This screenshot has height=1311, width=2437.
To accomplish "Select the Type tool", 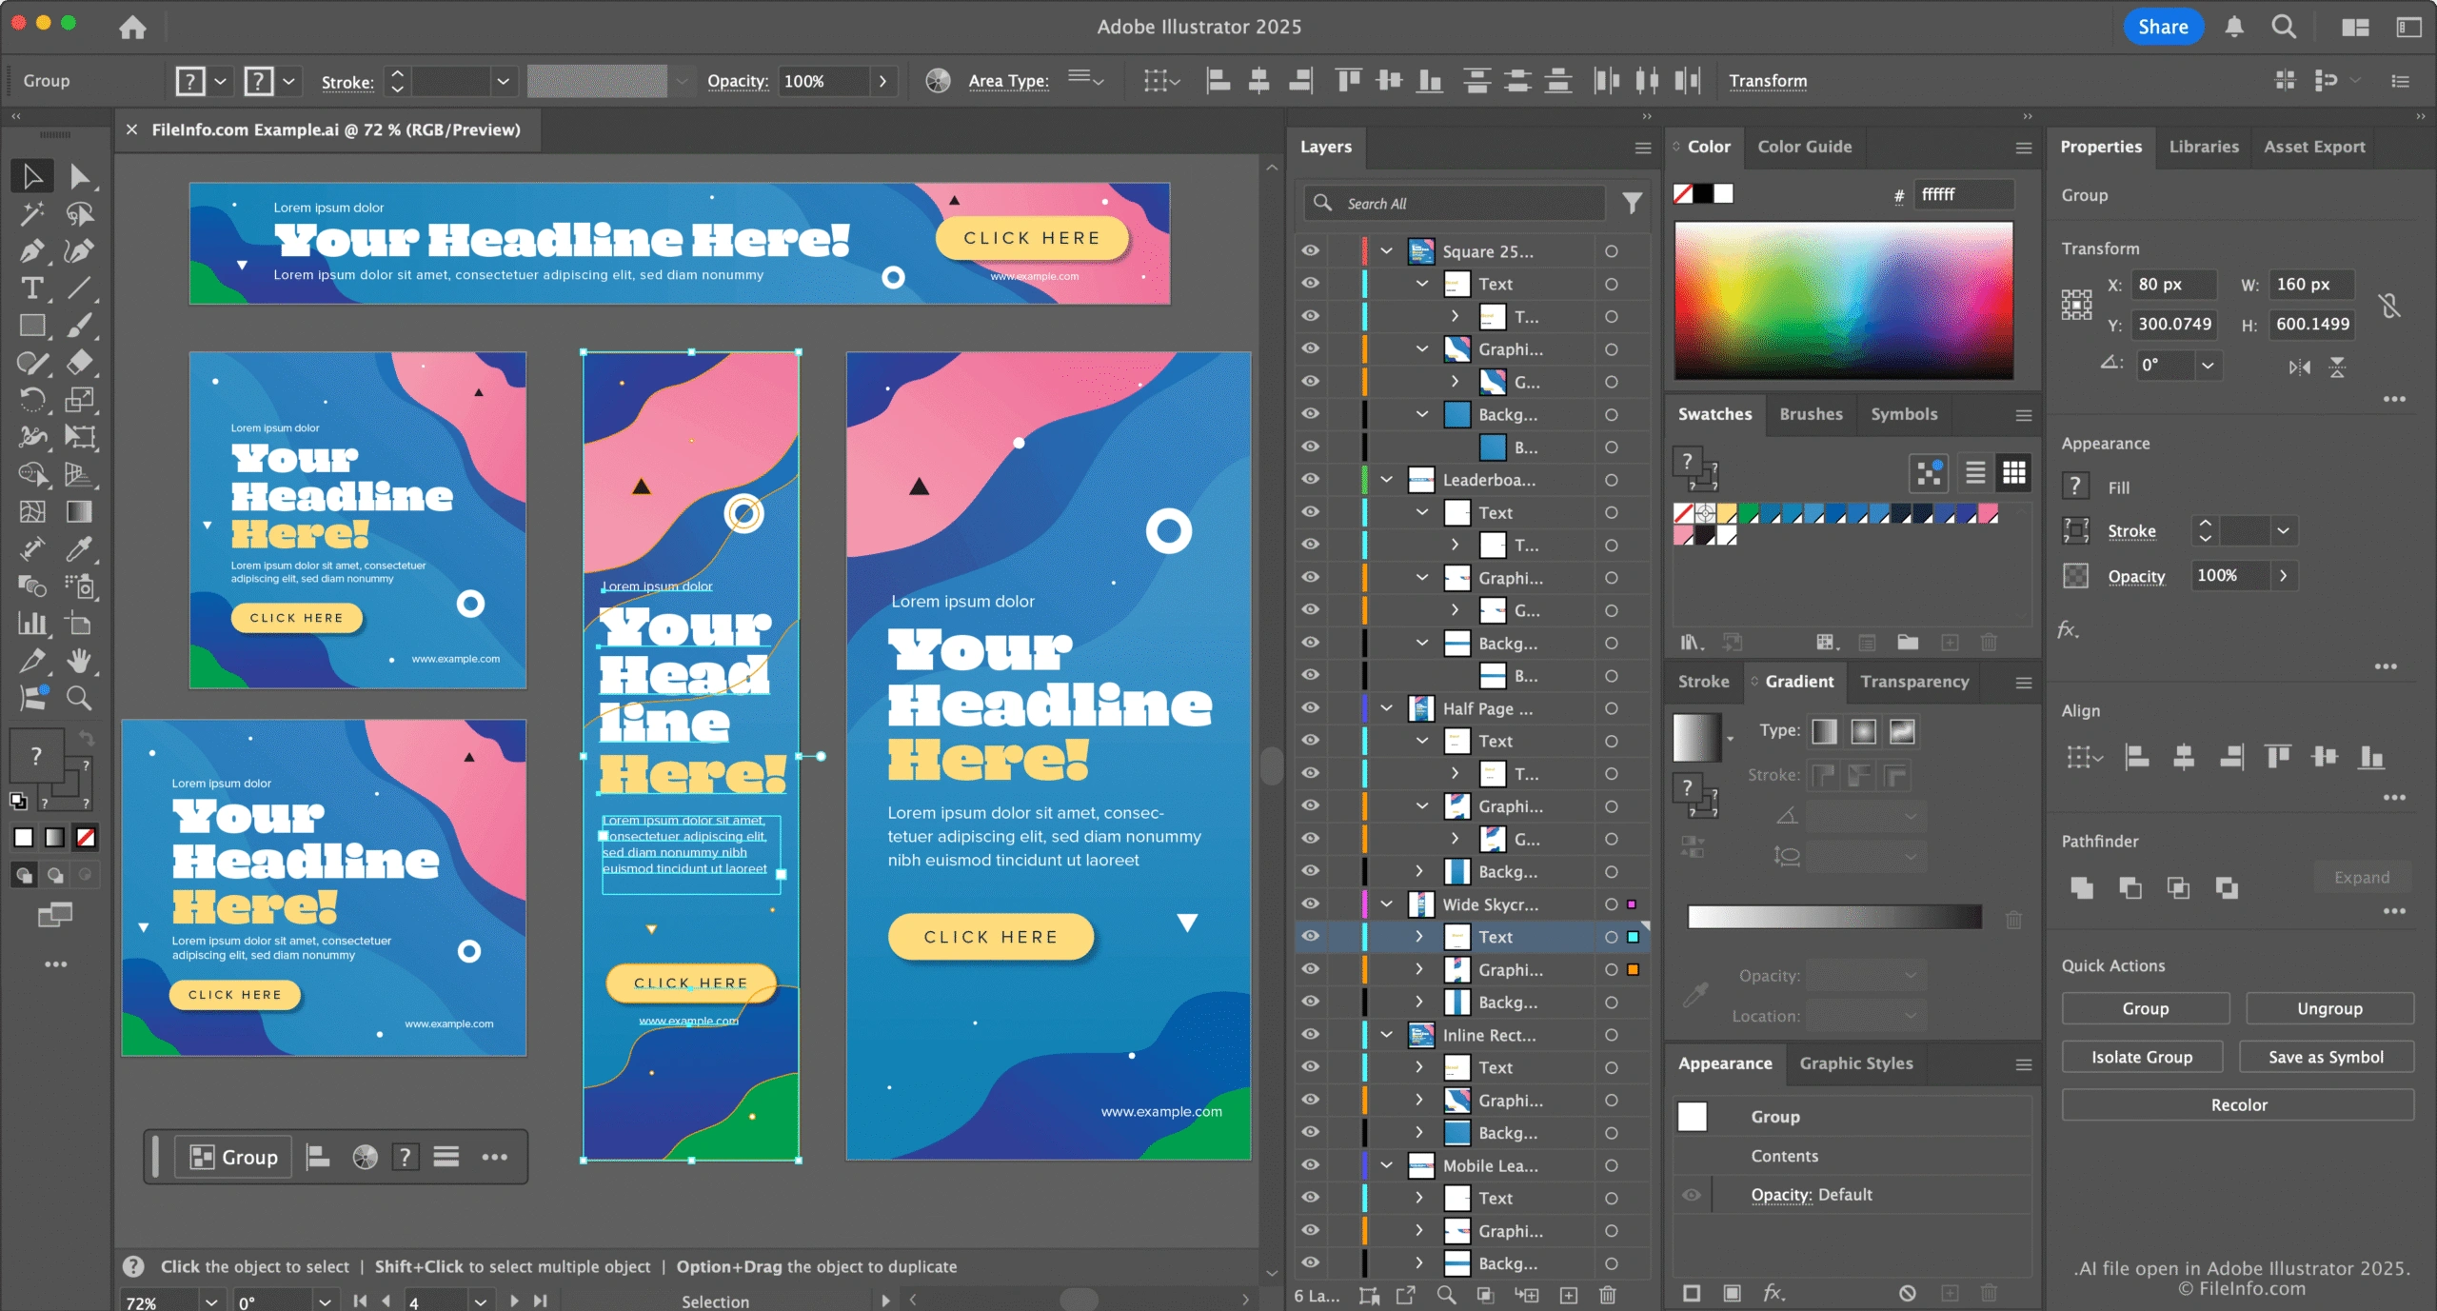I will coord(31,288).
